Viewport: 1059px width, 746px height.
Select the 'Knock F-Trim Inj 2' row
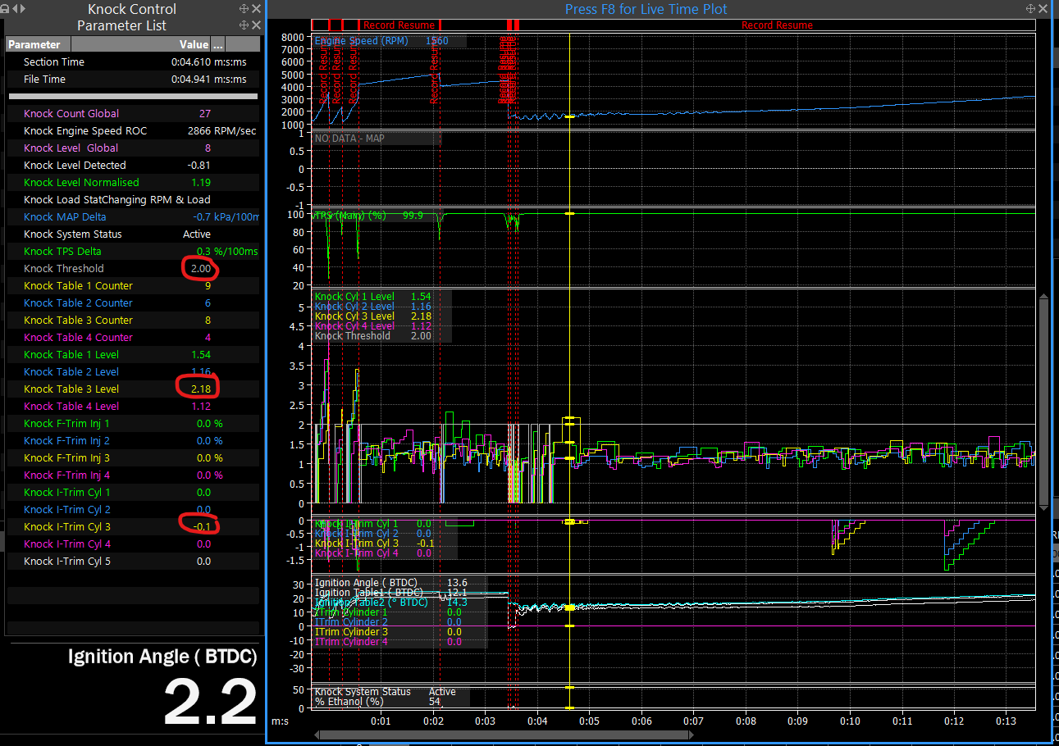133,441
